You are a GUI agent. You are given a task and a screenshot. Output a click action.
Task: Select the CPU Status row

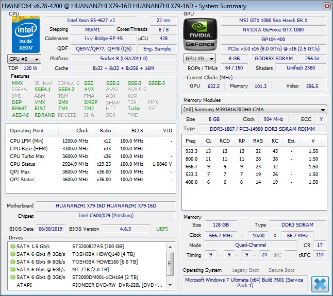pyautogui.click(x=91, y=164)
